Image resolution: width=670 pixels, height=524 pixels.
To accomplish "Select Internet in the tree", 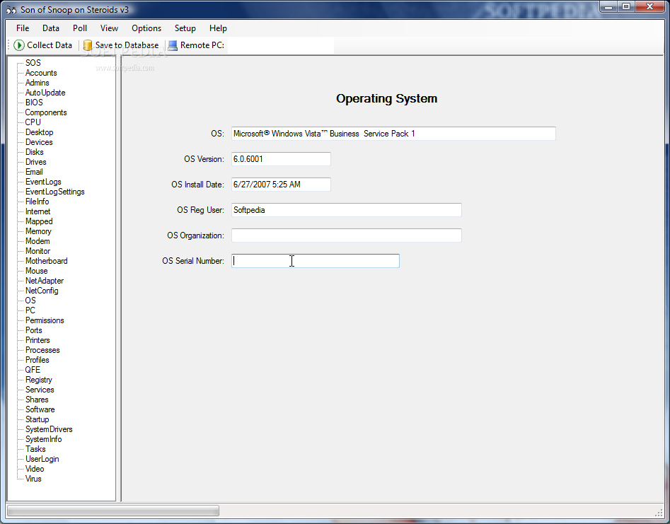I will [x=37, y=211].
